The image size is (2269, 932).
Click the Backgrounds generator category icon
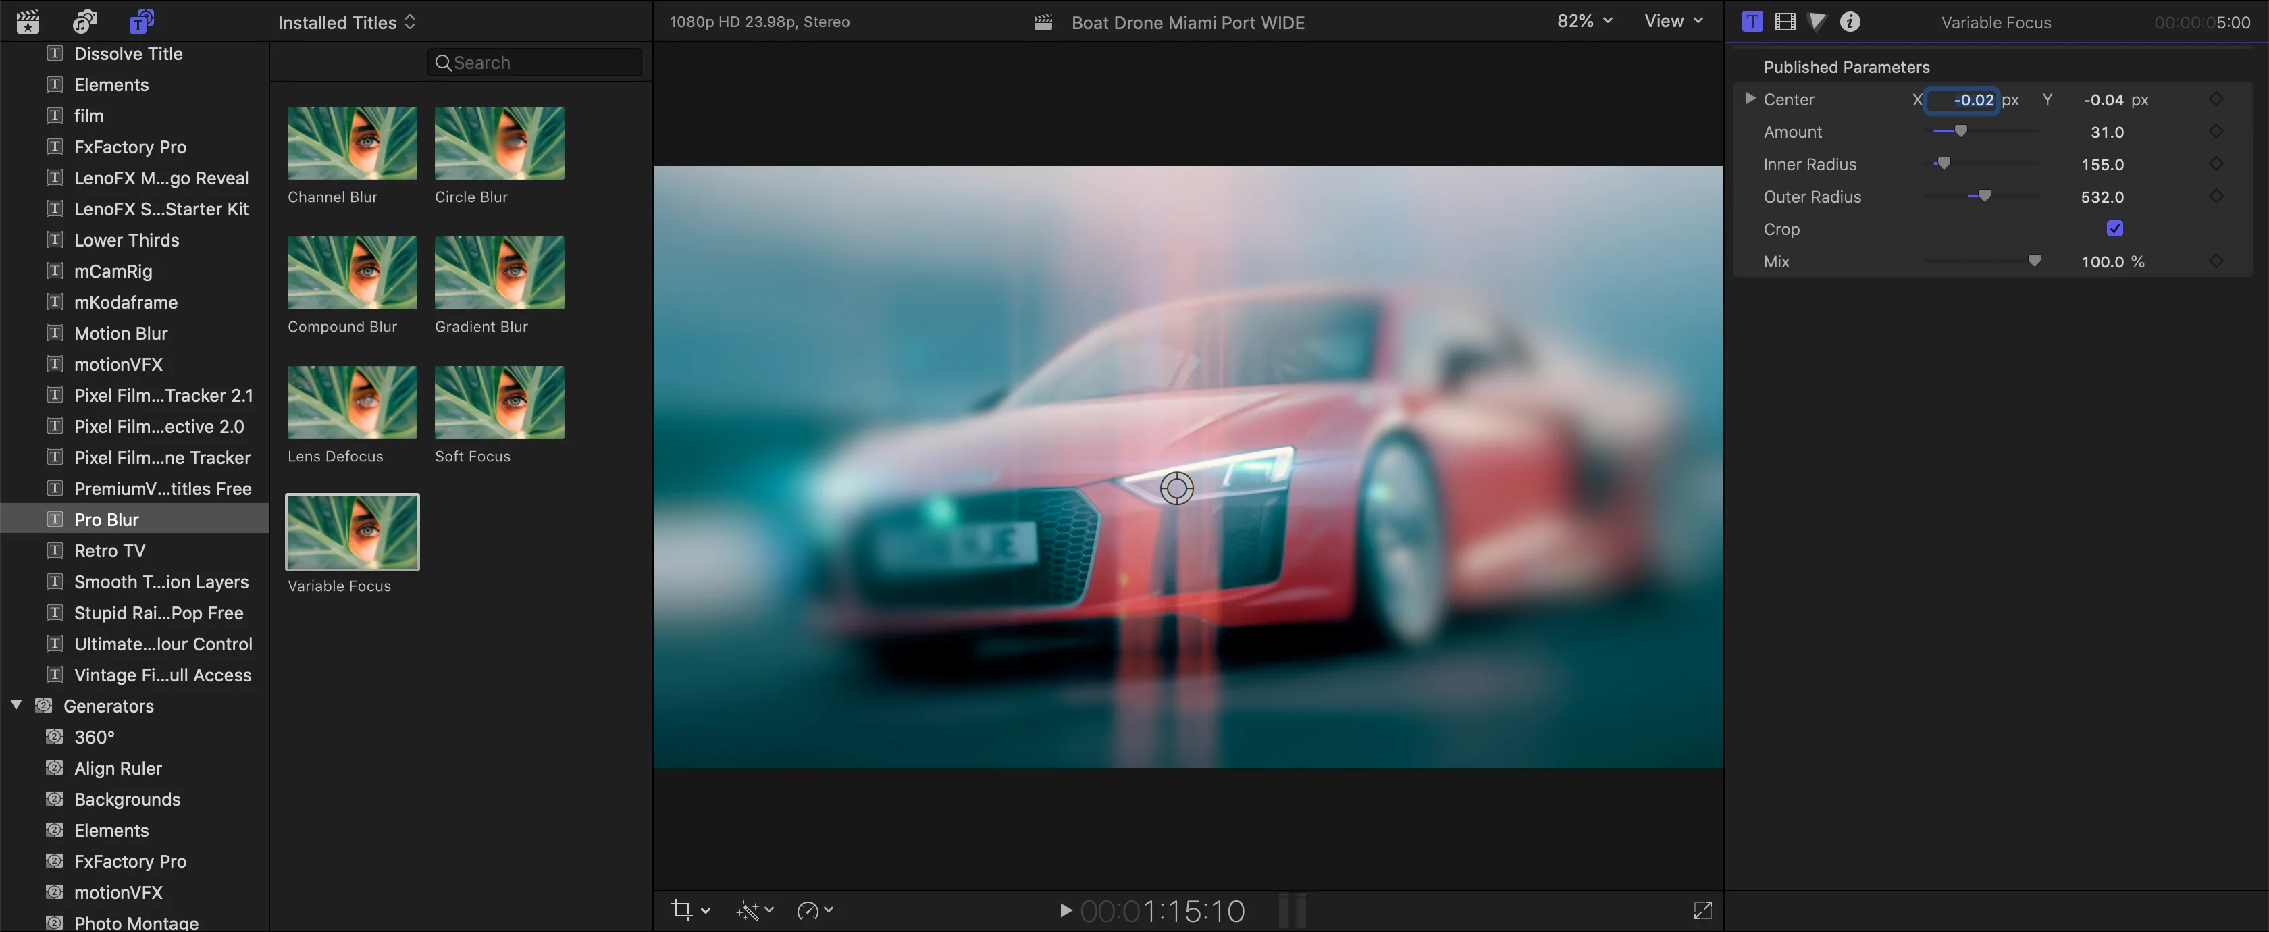55,799
